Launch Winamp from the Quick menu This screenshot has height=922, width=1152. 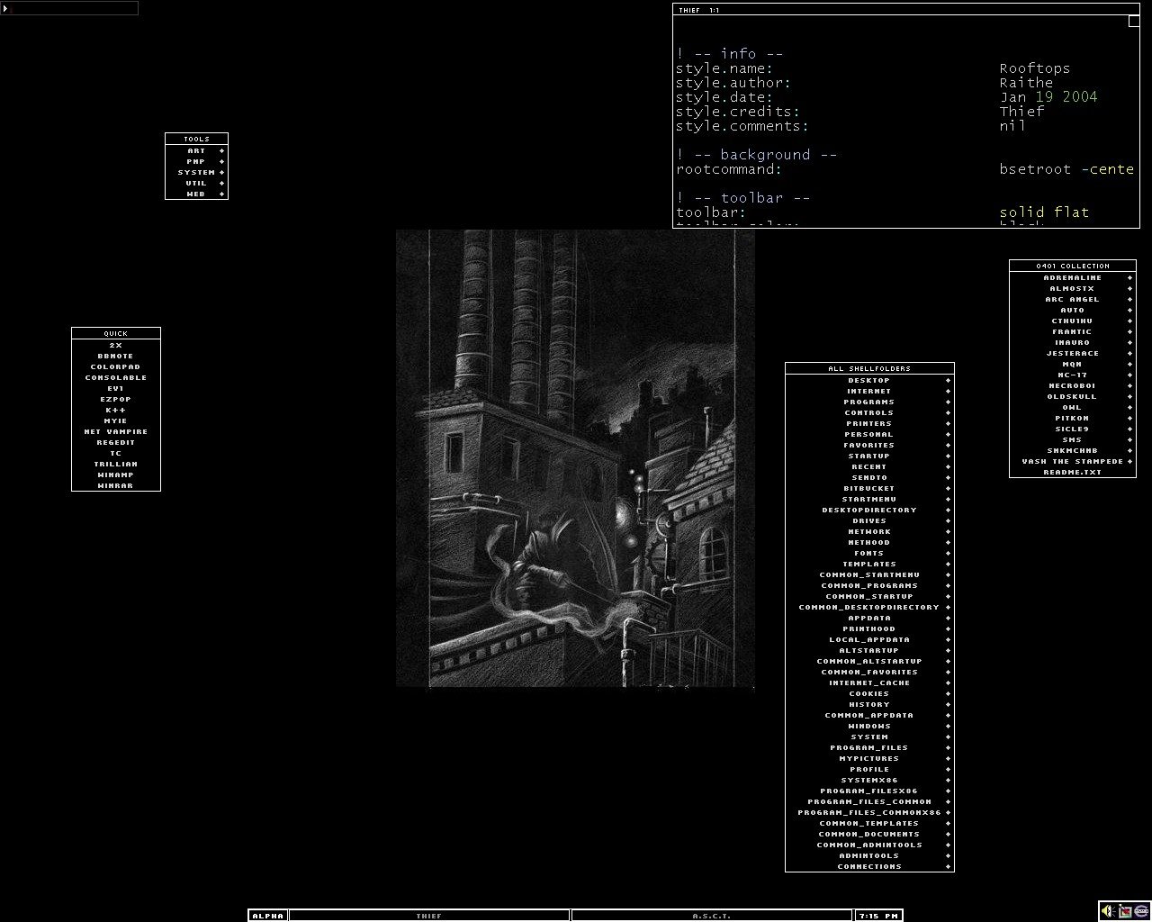[x=115, y=475]
